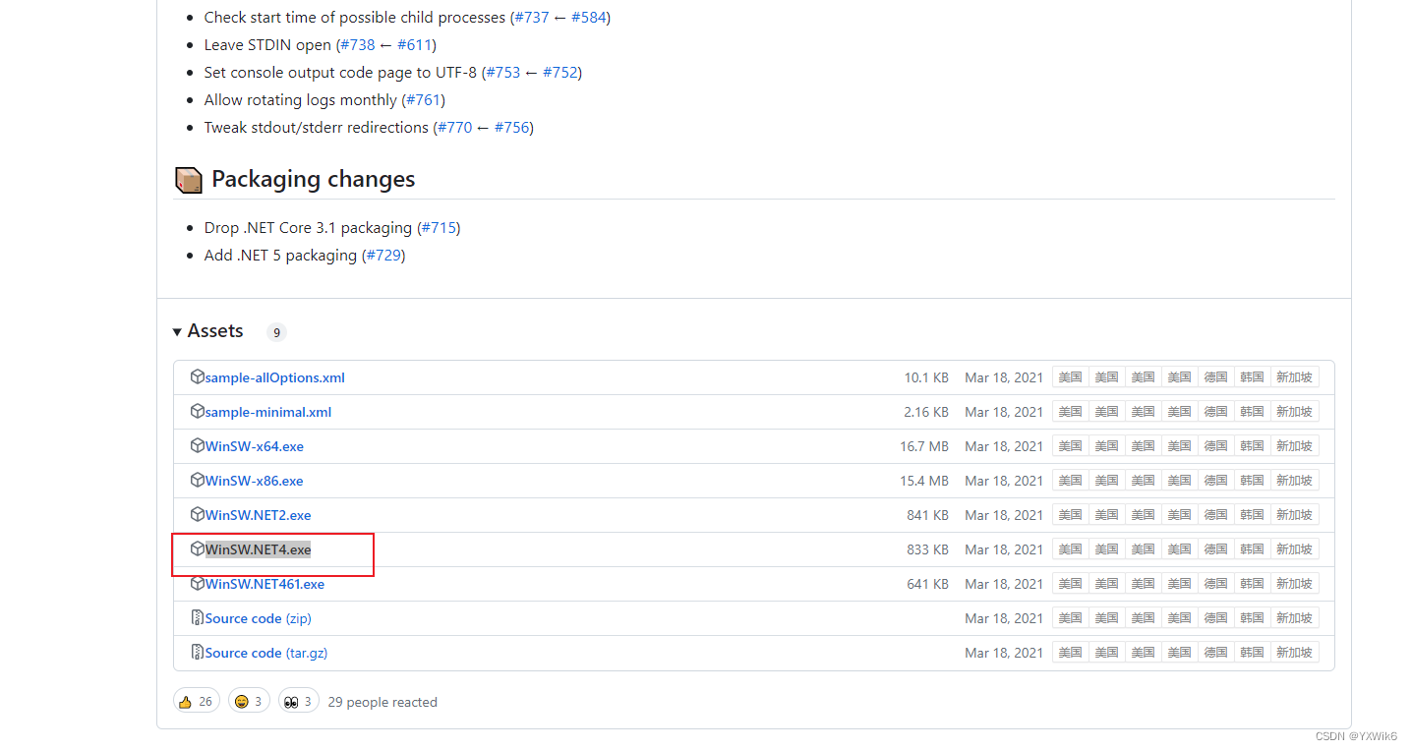Viewport: 1412px width, 750px height.
Task: Open pull request #738
Action: tap(358, 45)
